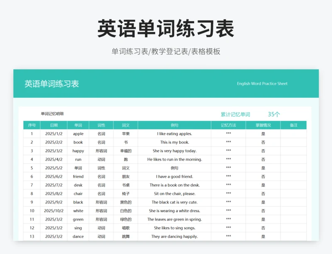The height and width of the screenshot is (254, 332).
Task: Click the sequence number 13
Action: point(32,237)
